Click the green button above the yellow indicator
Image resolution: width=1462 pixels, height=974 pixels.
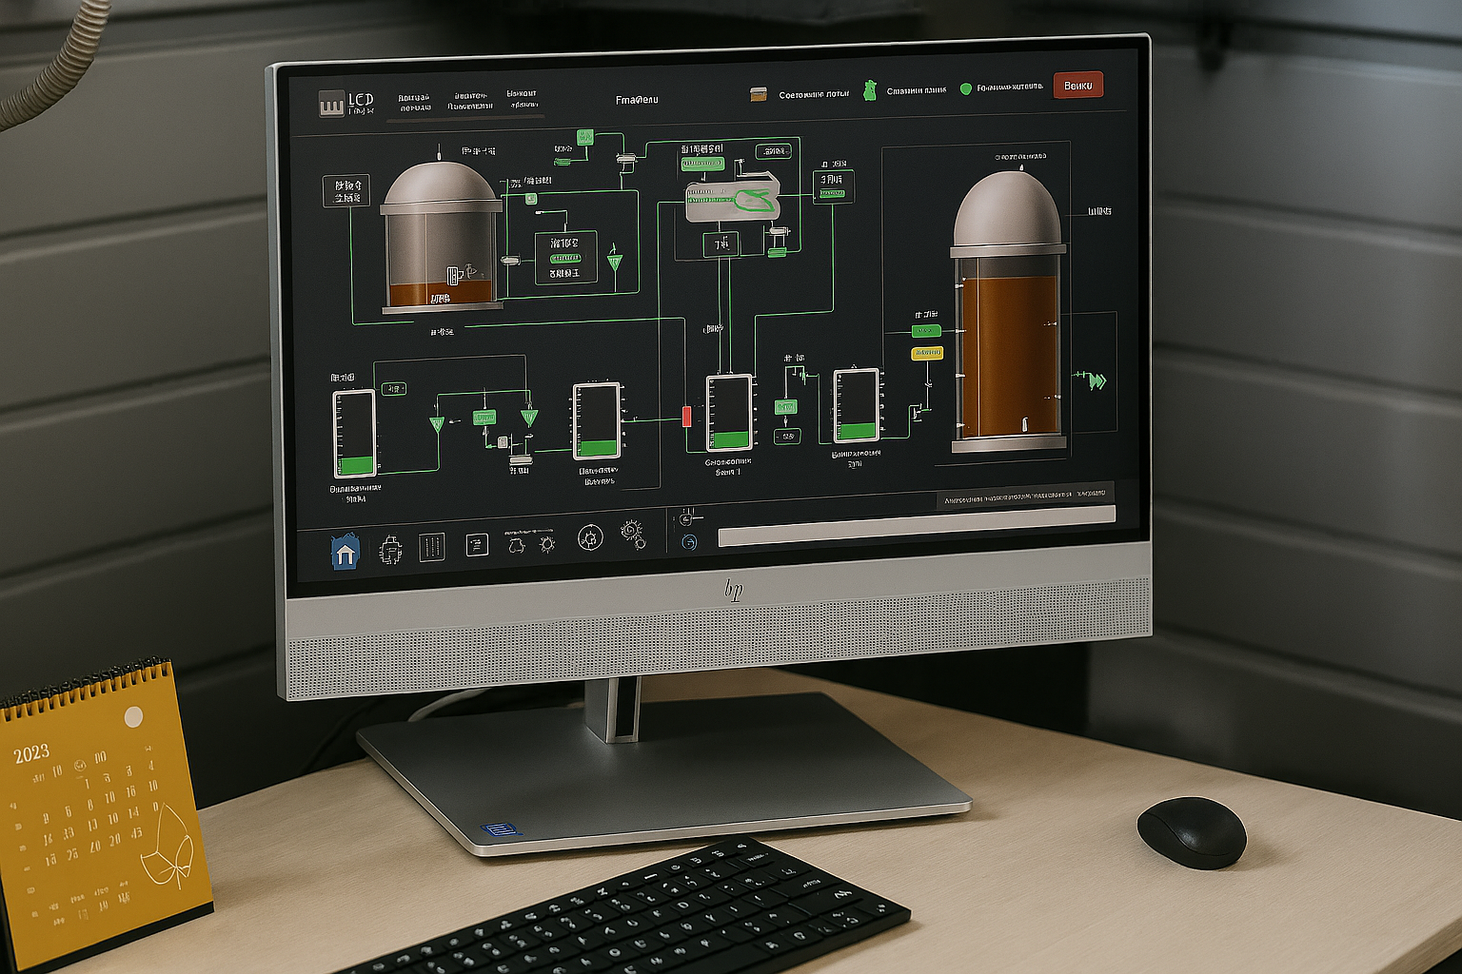tap(925, 331)
